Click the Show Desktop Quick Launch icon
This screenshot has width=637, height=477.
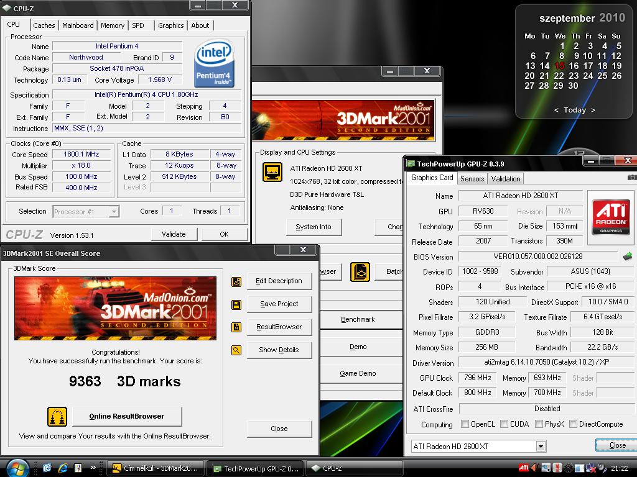coord(47,468)
